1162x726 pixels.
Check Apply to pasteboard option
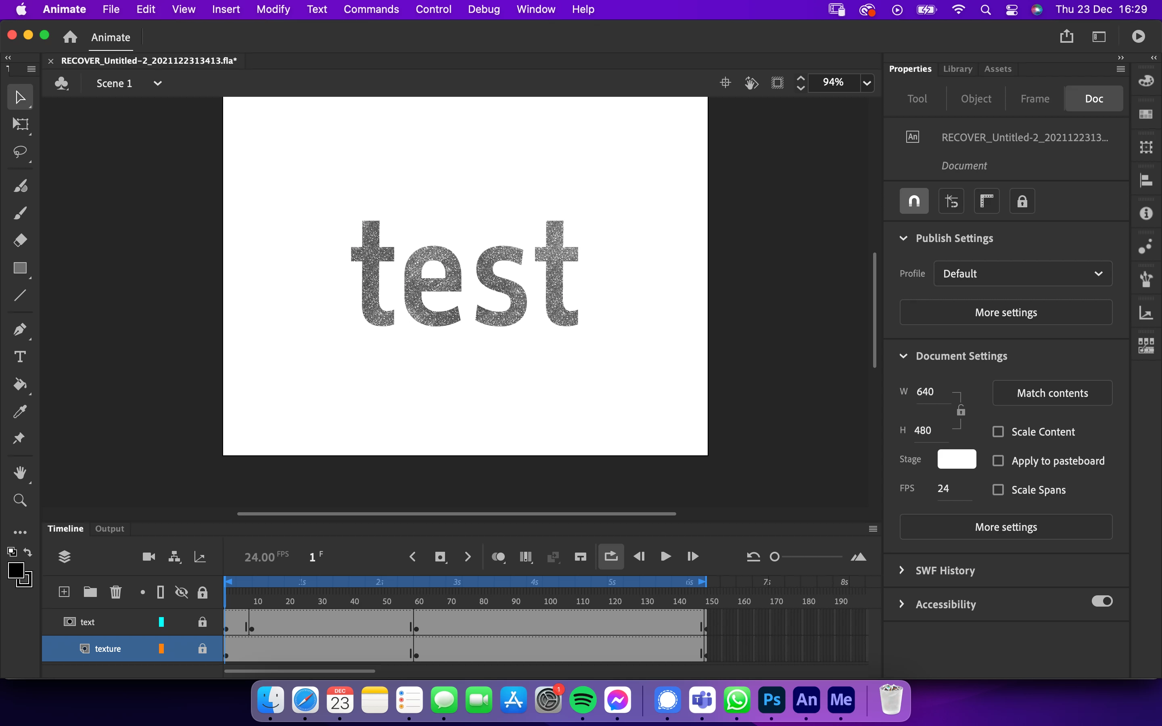[998, 461]
